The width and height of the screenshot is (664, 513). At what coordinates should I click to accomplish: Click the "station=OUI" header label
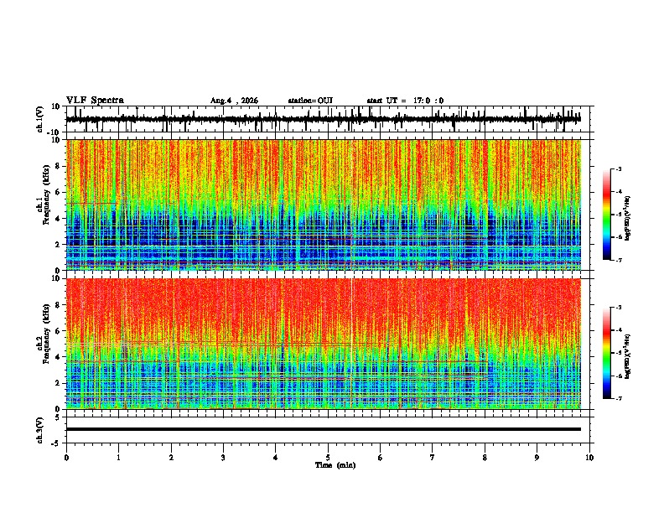point(310,101)
